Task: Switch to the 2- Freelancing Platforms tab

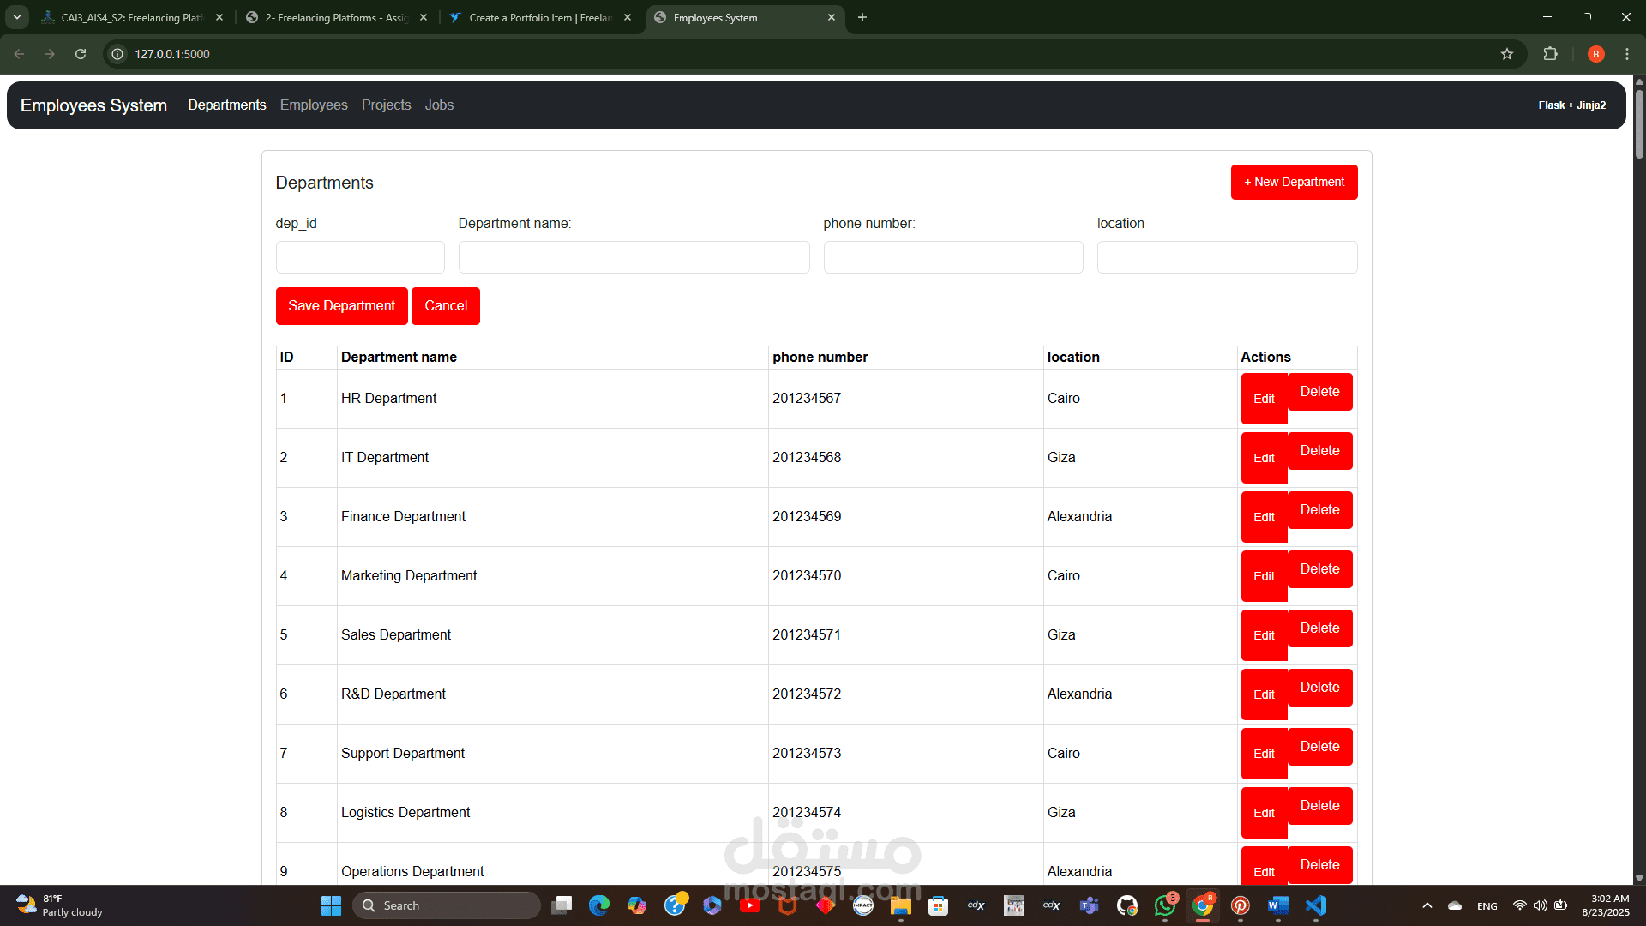Action: (x=336, y=17)
